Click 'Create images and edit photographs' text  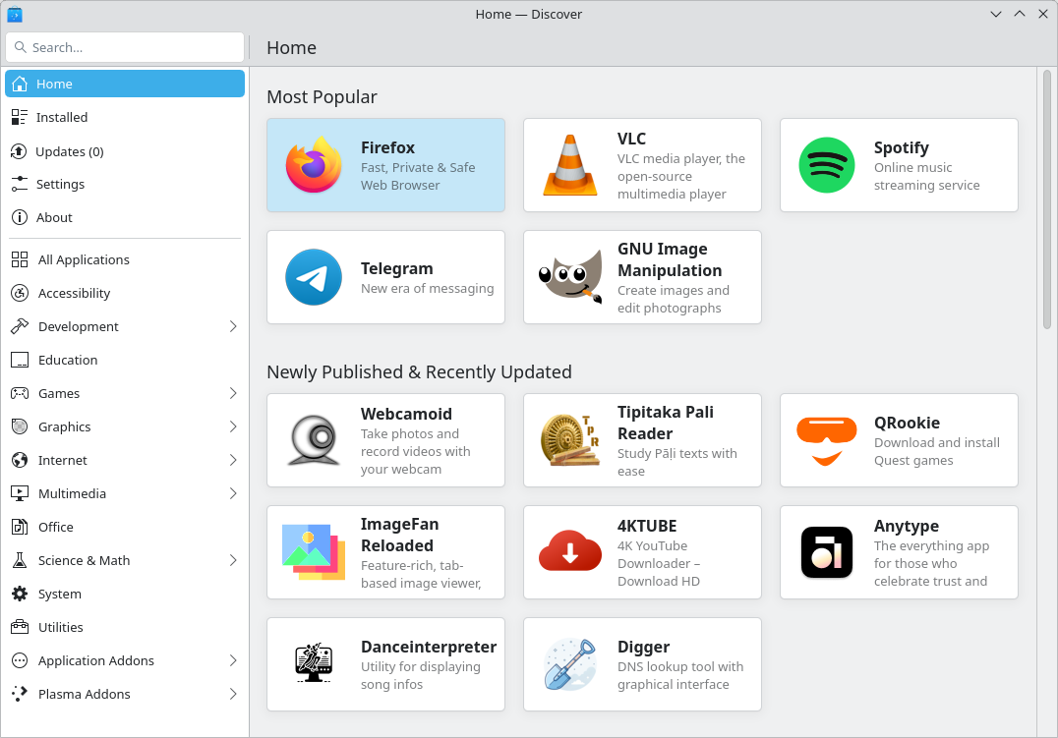[x=674, y=299]
